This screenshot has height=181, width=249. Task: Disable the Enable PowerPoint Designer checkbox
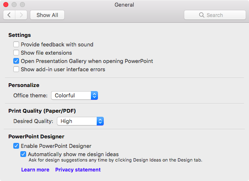16,146
